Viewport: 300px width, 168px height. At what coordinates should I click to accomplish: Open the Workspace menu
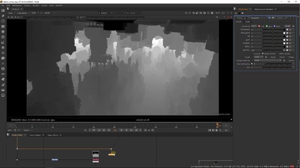point(17,6)
